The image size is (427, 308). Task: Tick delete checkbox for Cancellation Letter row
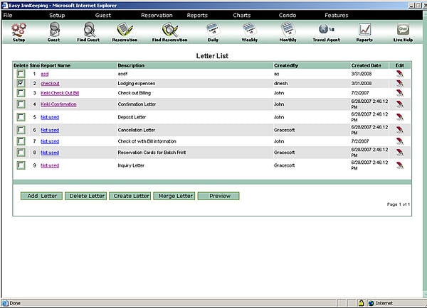[x=21, y=130]
